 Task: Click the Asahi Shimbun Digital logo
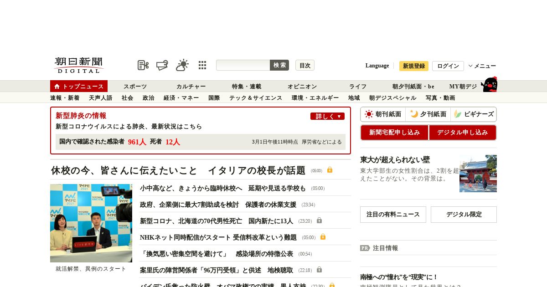pyautogui.click(x=79, y=65)
